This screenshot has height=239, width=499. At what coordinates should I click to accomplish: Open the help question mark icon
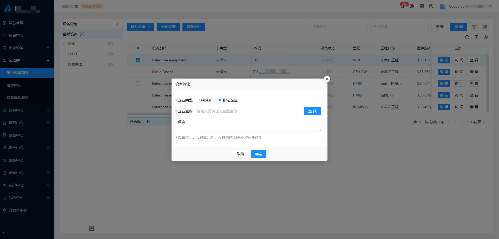(431, 6)
